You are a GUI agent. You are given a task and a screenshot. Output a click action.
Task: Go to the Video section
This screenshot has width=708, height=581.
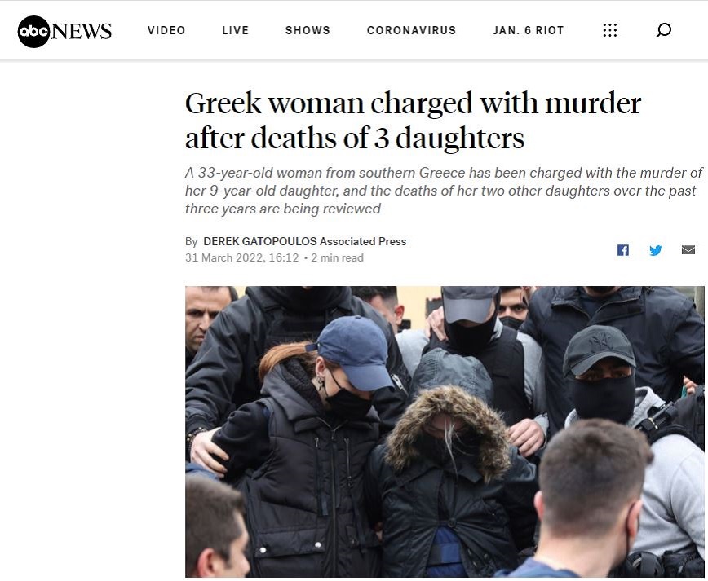coord(166,30)
